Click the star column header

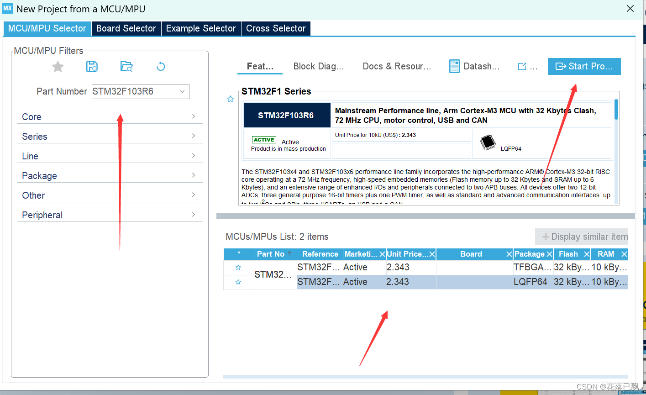[x=239, y=254]
